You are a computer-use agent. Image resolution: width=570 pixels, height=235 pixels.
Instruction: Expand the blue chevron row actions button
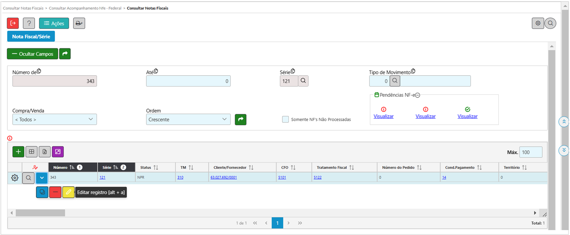tap(42, 178)
